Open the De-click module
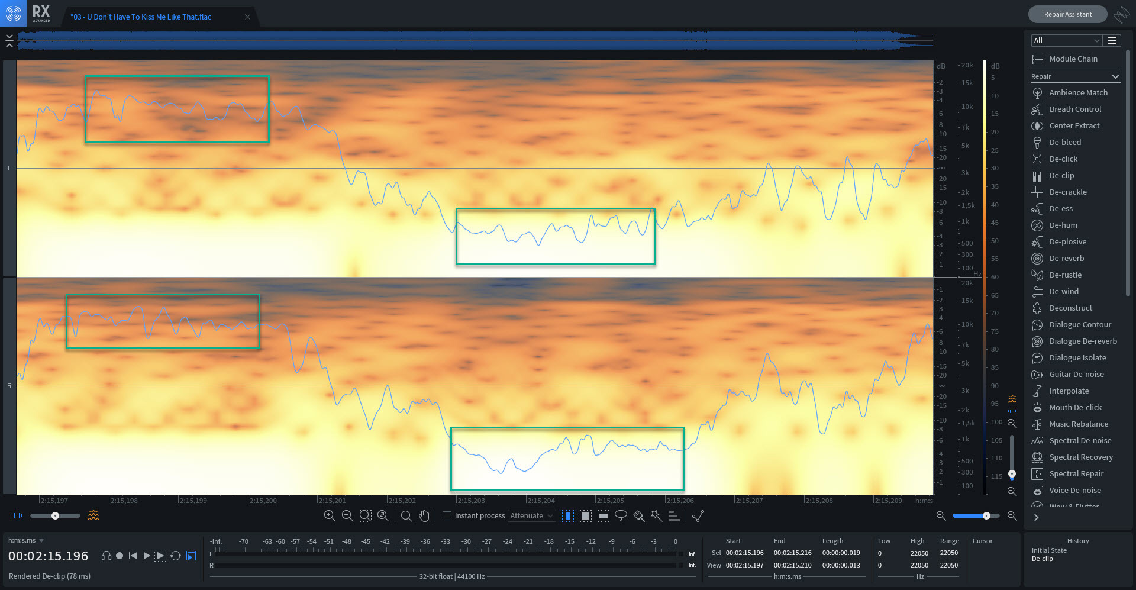The width and height of the screenshot is (1136, 590). (1063, 159)
